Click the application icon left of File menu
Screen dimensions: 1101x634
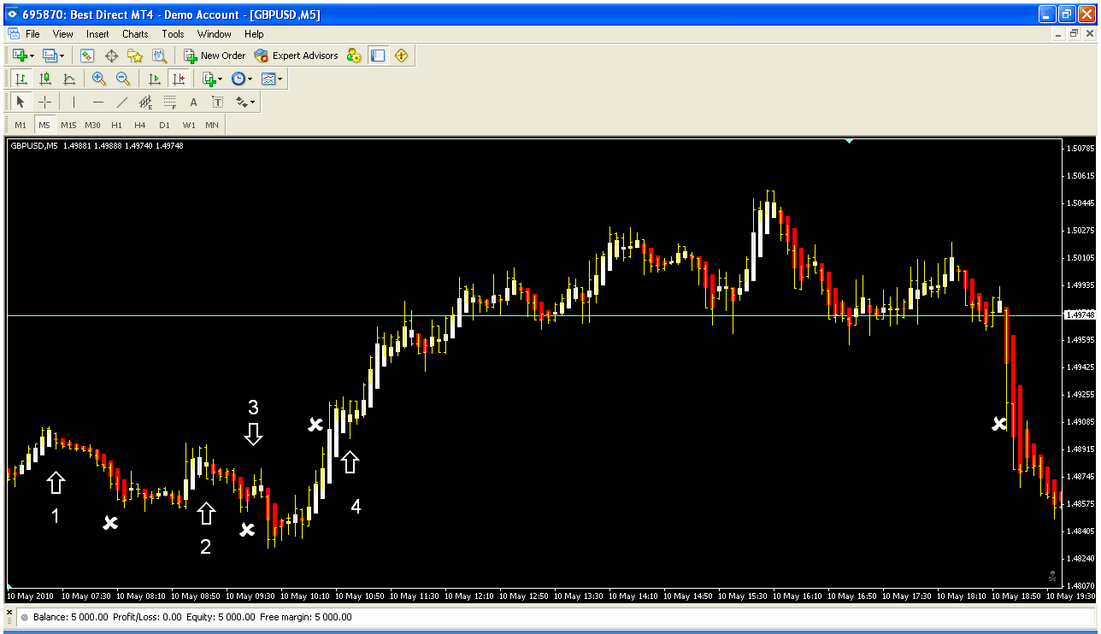click(14, 34)
